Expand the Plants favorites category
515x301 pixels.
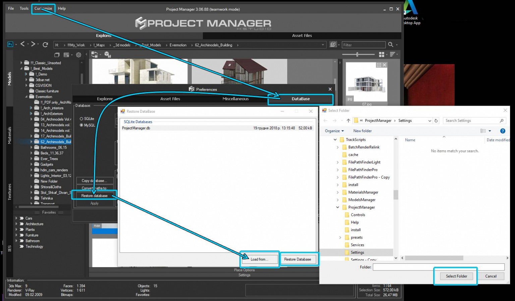point(16,230)
